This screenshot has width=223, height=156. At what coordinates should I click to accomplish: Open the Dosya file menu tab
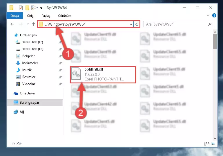pos(15,16)
